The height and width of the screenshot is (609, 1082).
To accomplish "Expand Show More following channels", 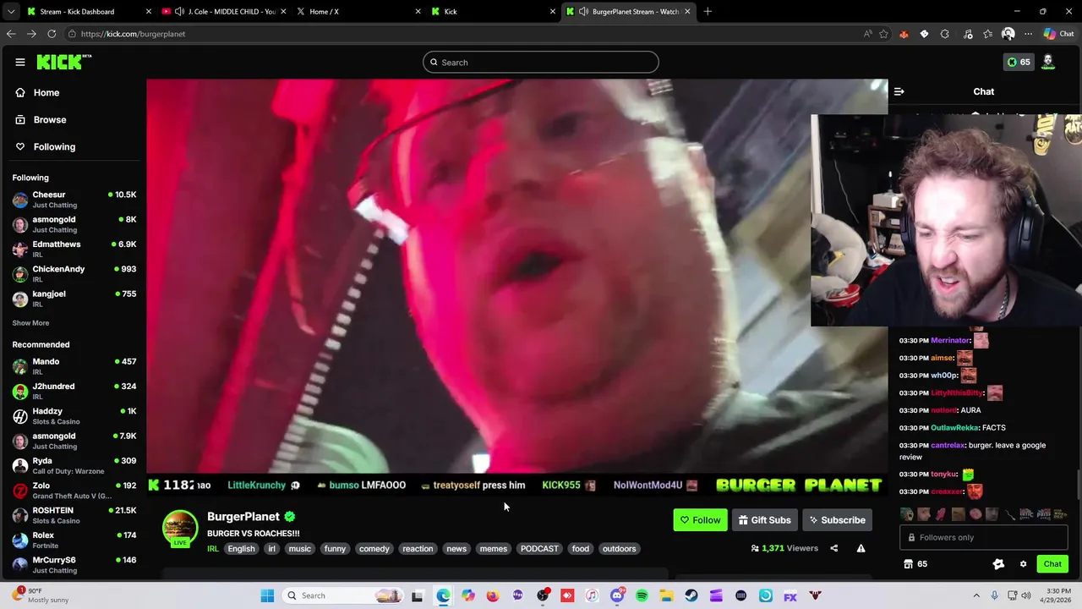I will coord(30,322).
